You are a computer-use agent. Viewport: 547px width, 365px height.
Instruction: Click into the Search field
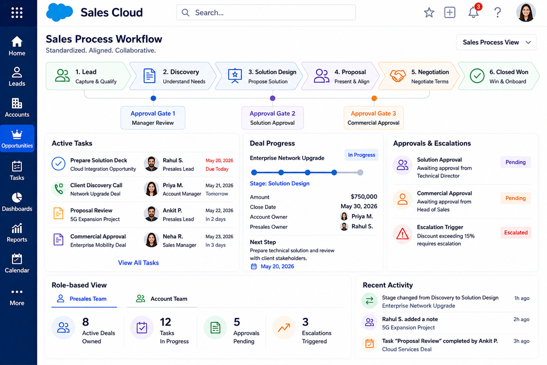(266, 13)
